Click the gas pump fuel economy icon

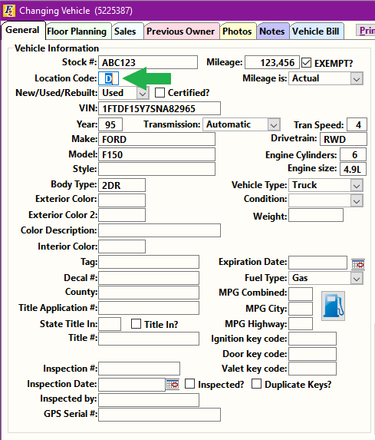pos(333,306)
